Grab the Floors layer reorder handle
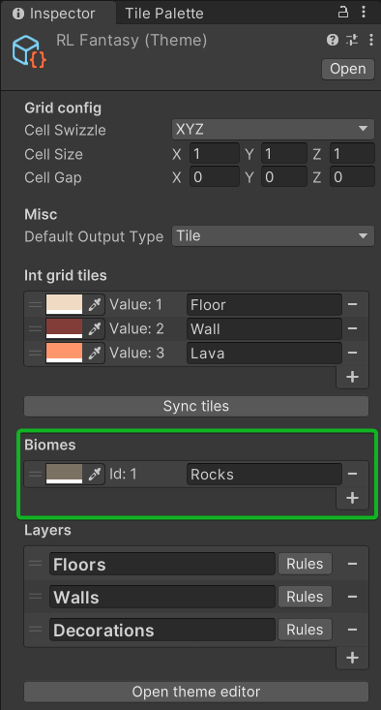The width and height of the screenshot is (381, 710). [35, 564]
